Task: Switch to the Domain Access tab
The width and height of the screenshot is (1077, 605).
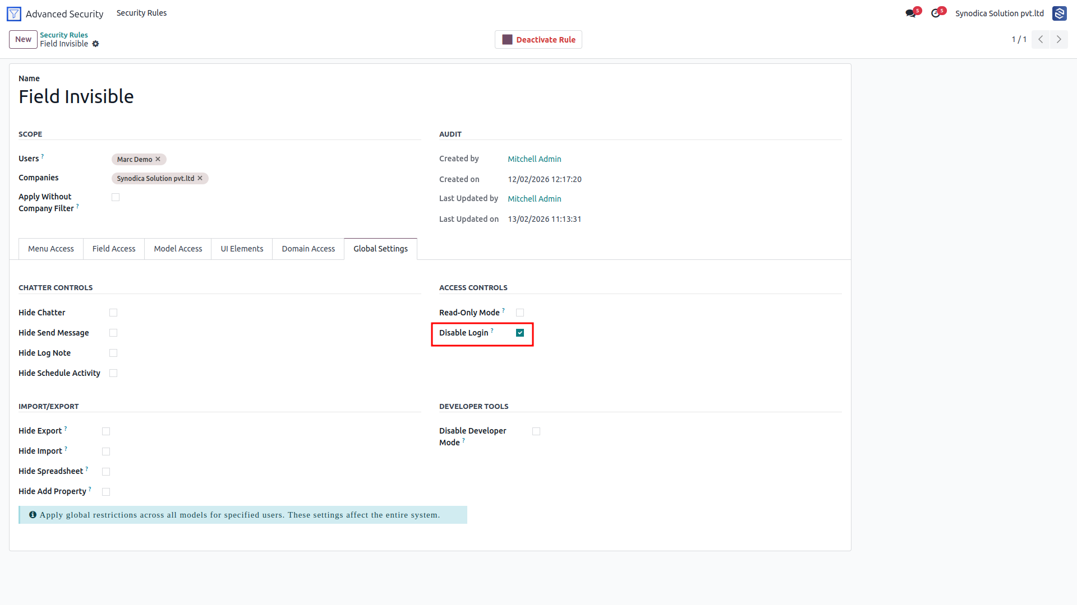Action: [308, 249]
